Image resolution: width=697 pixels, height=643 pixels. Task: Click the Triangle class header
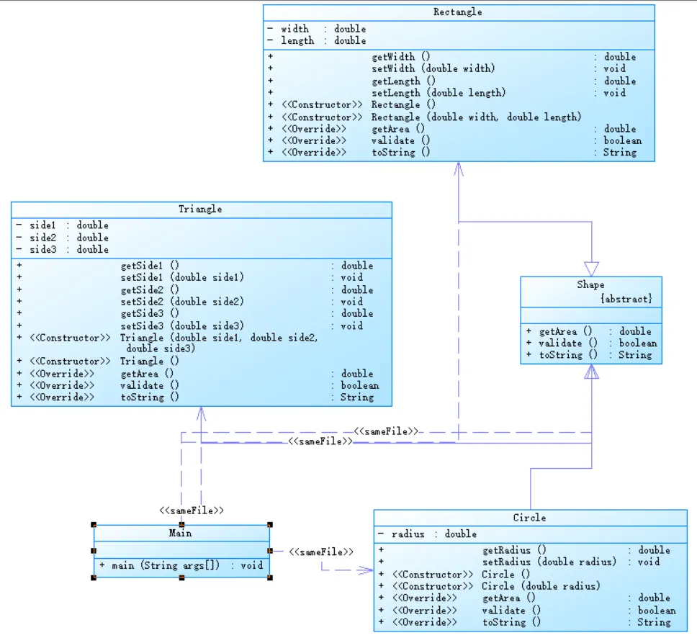tap(200, 210)
